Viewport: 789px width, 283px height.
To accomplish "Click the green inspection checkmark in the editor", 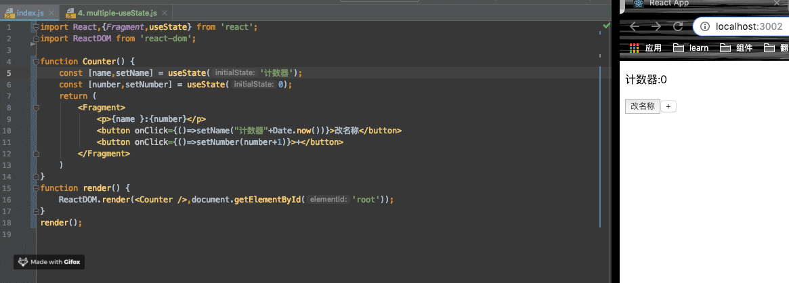I will click(x=606, y=26).
